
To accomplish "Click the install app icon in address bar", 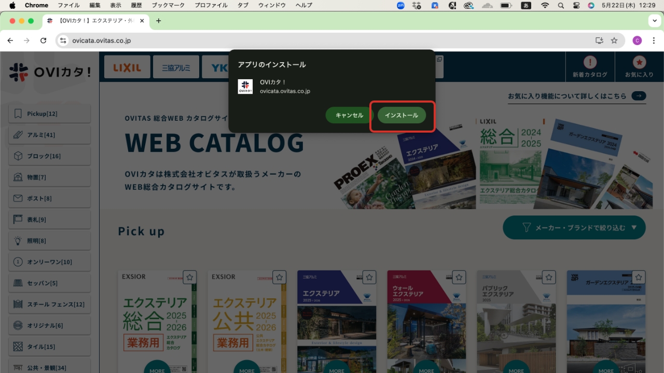I will coord(599,40).
